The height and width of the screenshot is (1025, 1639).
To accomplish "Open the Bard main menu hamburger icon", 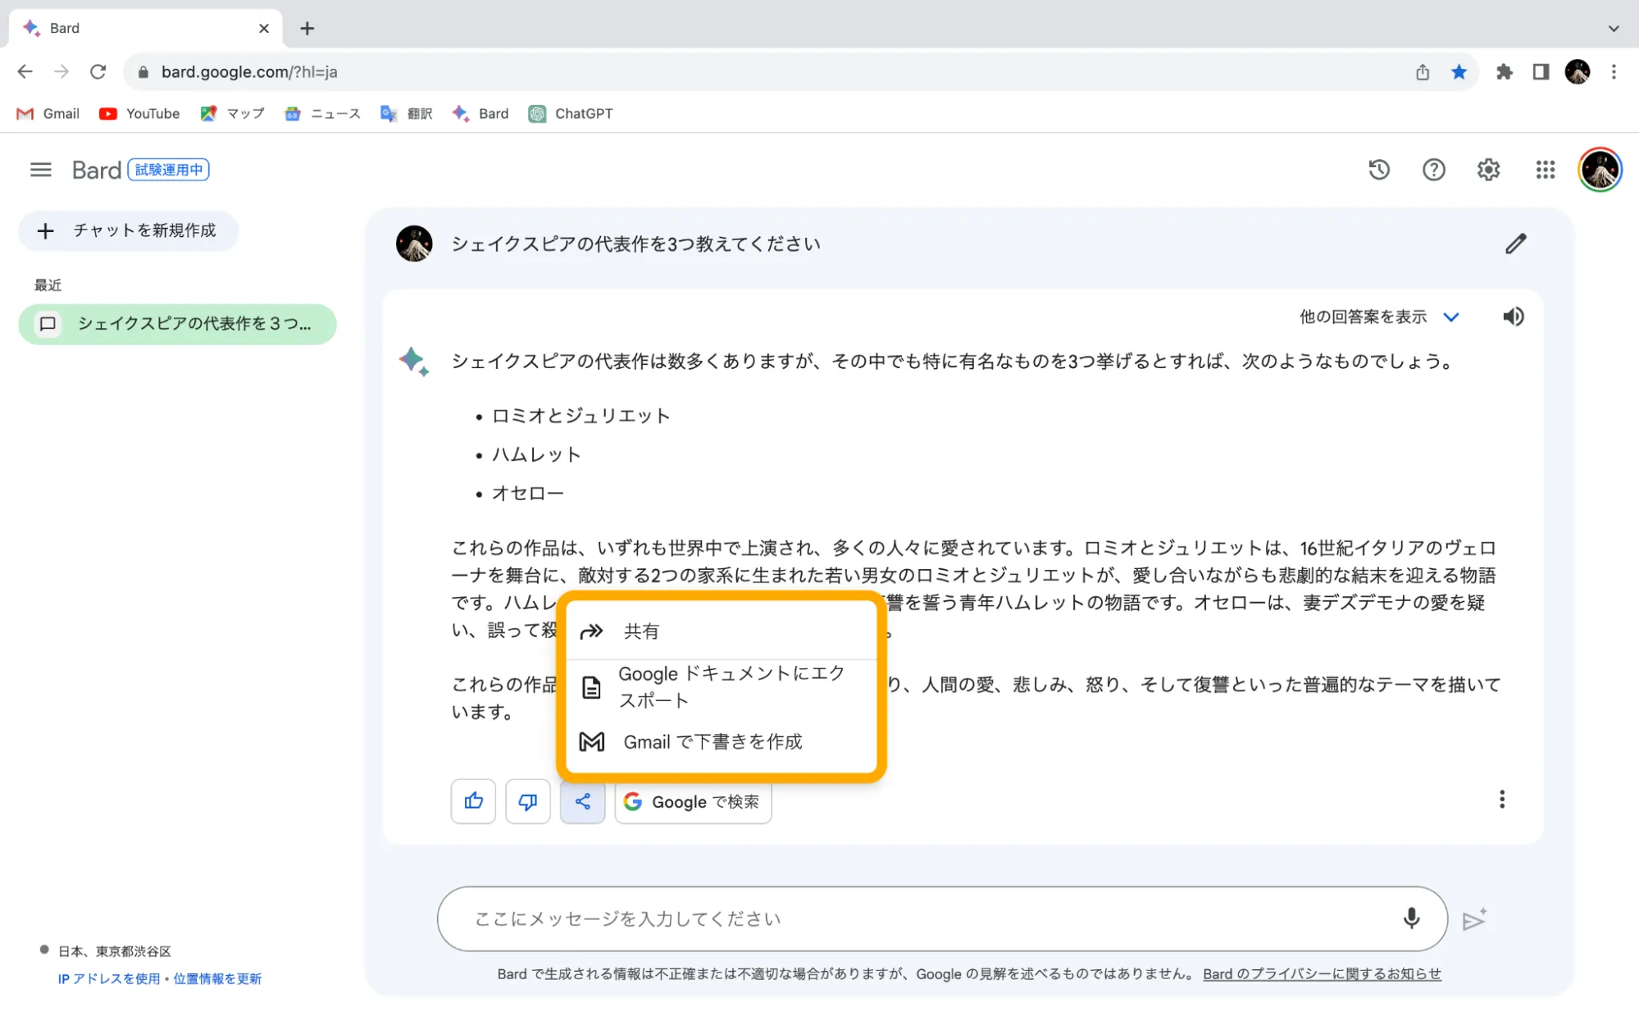I will [40, 170].
